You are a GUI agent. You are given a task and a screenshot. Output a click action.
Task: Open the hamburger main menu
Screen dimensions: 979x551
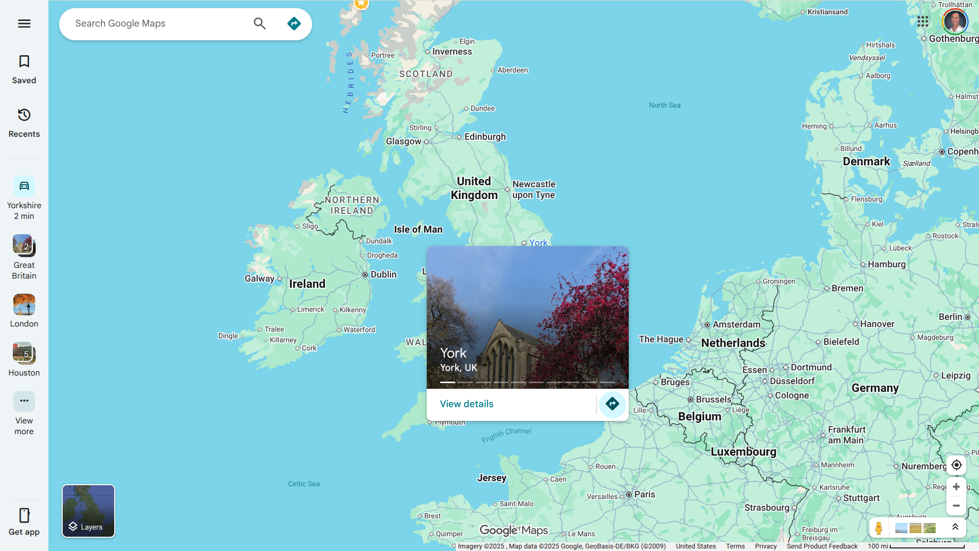24,23
